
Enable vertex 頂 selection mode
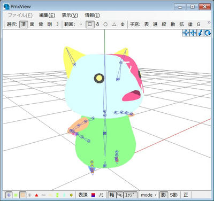[24, 24]
